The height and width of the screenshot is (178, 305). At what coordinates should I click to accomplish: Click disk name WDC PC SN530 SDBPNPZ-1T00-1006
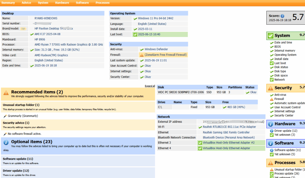pos(181,92)
